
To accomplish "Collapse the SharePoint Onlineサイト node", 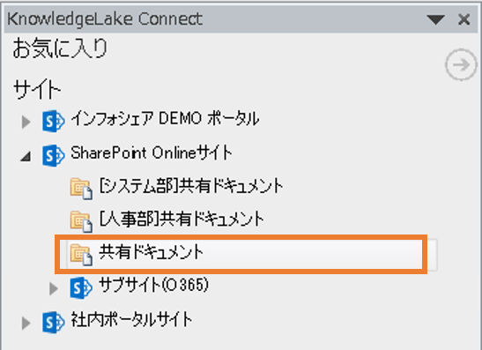I will coord(26,156).
